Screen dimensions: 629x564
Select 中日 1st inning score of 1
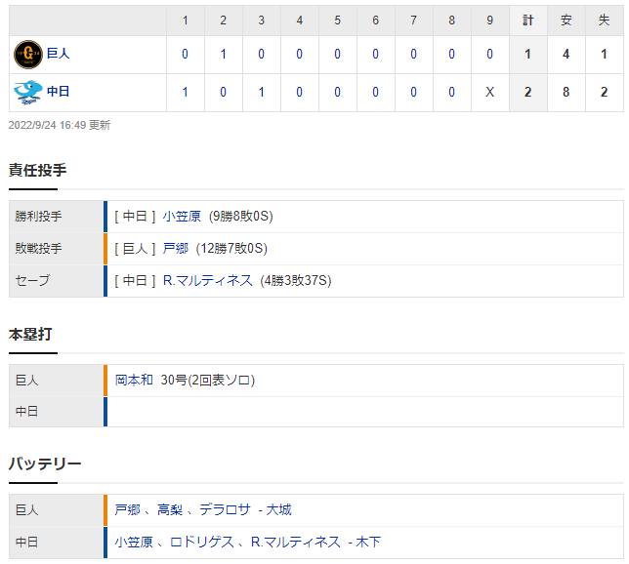coord(185,92)
